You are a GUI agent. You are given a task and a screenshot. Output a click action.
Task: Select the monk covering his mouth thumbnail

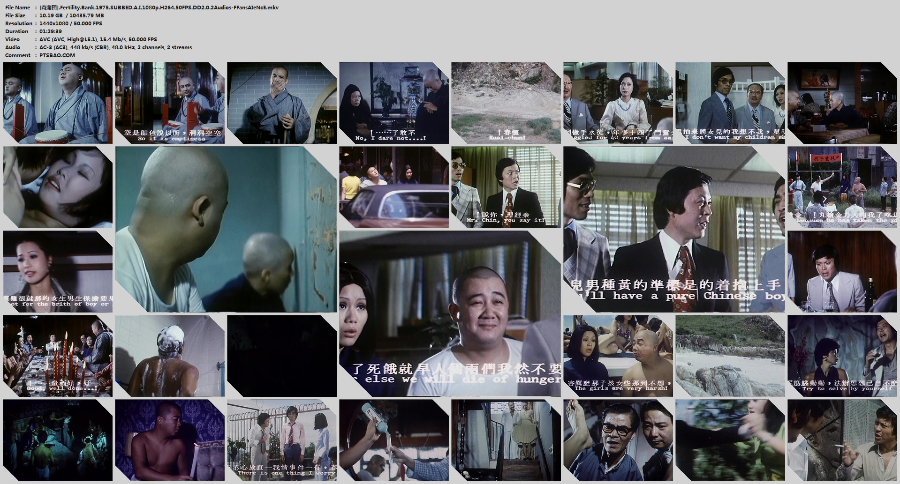pos(281,103)
